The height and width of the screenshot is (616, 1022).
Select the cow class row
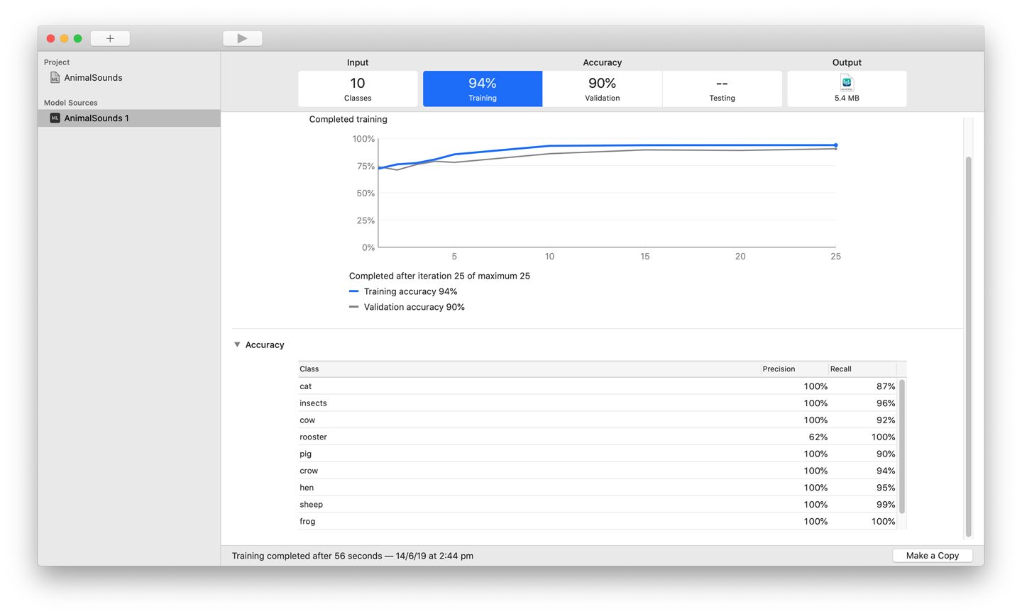pyautogui.click(x=598, y=420)
